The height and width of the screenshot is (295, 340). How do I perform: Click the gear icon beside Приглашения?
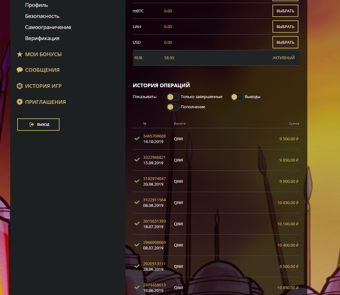point(20,102)
